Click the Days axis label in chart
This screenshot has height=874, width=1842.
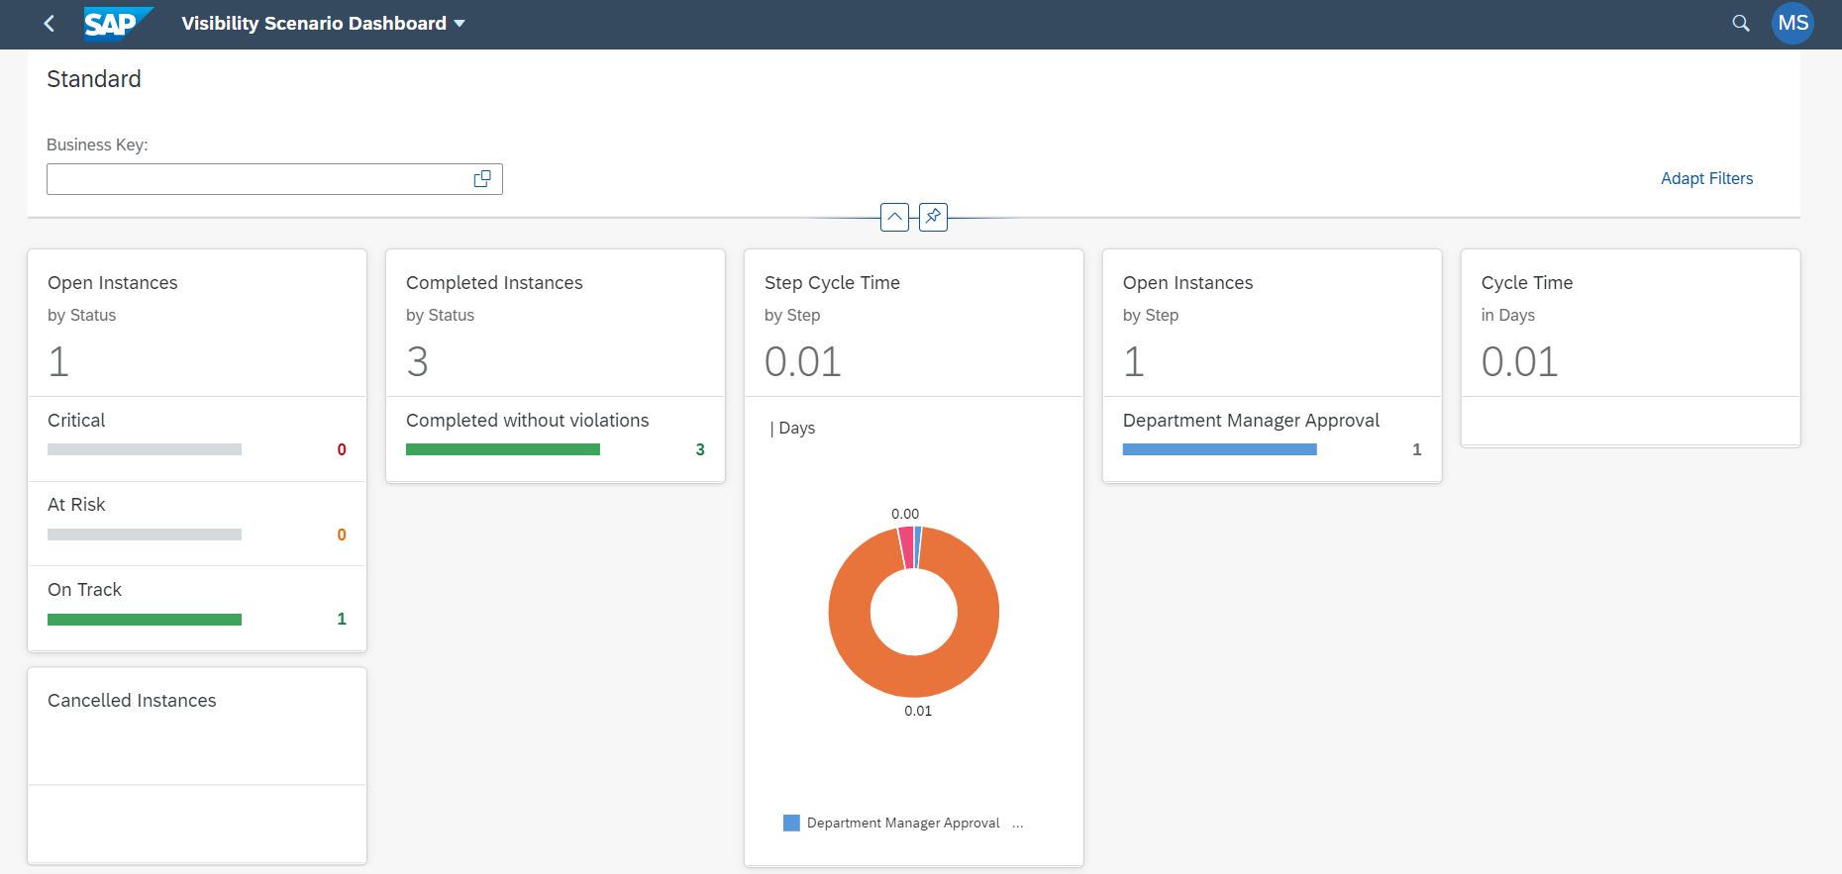(x=792, y=428)
